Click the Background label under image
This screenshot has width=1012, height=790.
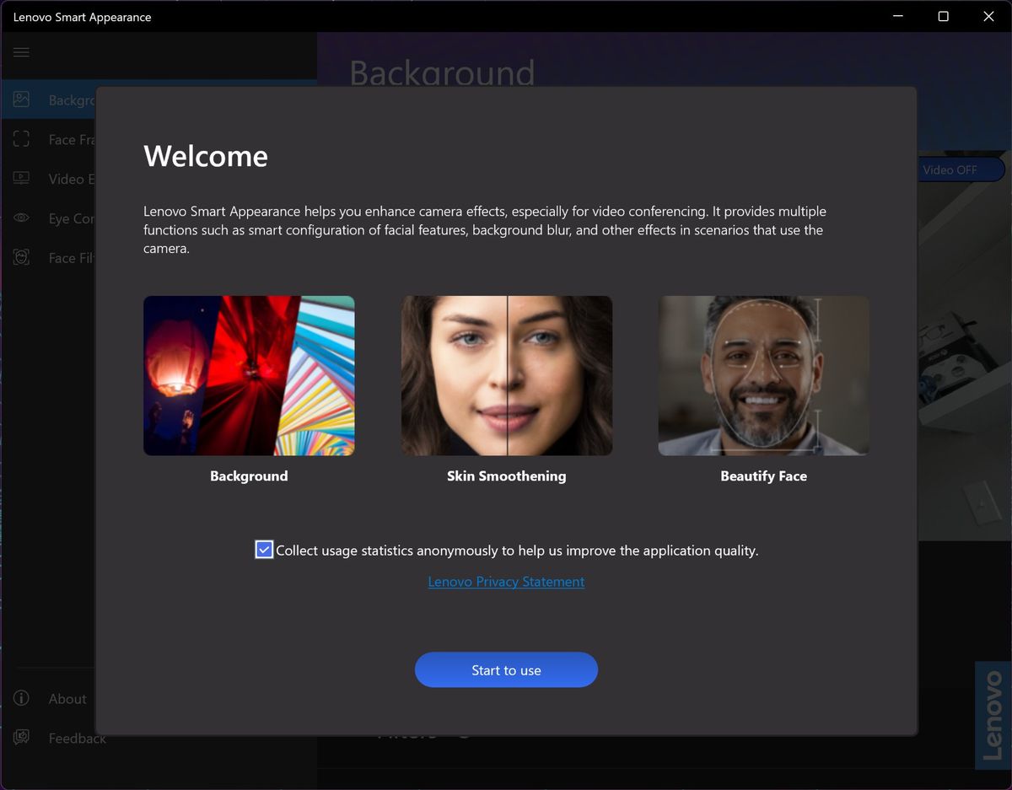click(x=249, y=476)
